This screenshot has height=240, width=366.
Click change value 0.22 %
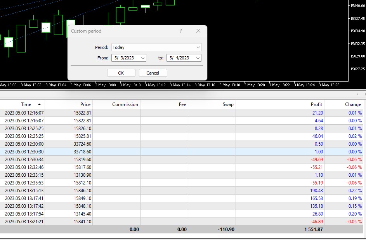click(355, 191)
